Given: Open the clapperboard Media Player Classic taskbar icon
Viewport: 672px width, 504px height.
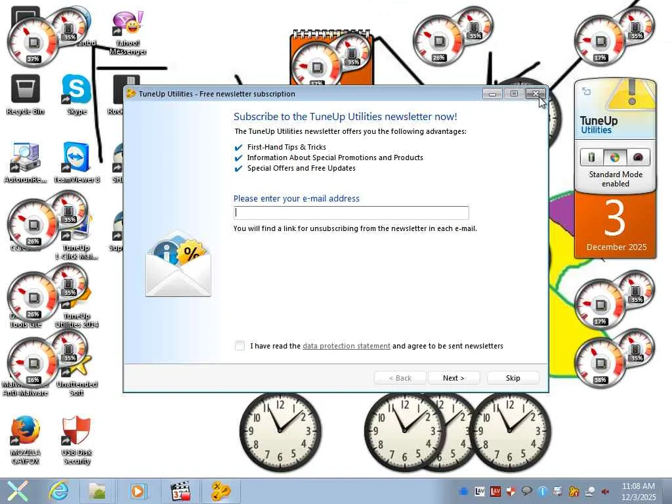Looking at the screenshot, I should click(x=180, y=491).
